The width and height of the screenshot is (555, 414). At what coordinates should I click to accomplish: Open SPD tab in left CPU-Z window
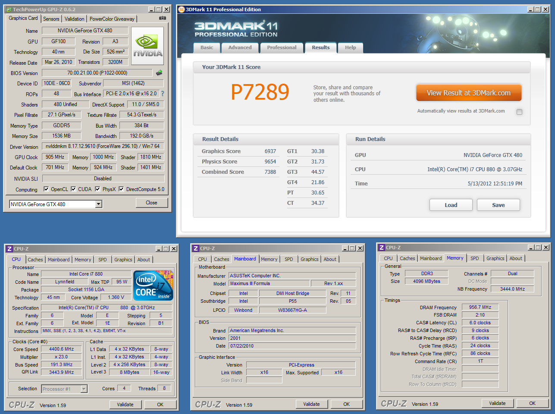pos(103,260)
